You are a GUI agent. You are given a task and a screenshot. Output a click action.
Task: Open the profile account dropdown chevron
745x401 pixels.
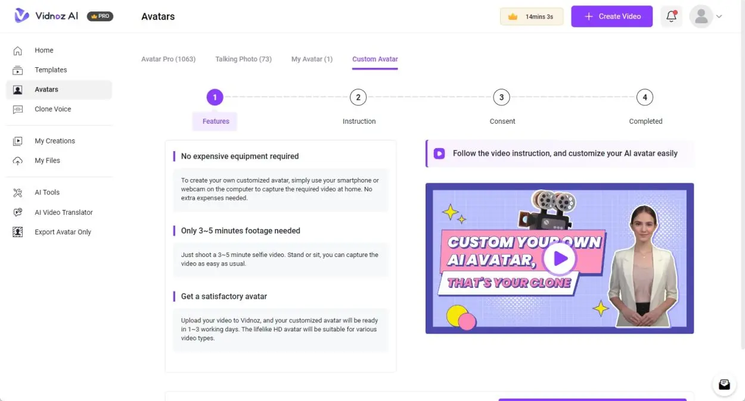pyautogui.click(x=719, y=16)
